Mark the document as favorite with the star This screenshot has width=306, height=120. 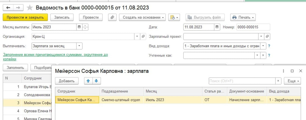[30, 7]
